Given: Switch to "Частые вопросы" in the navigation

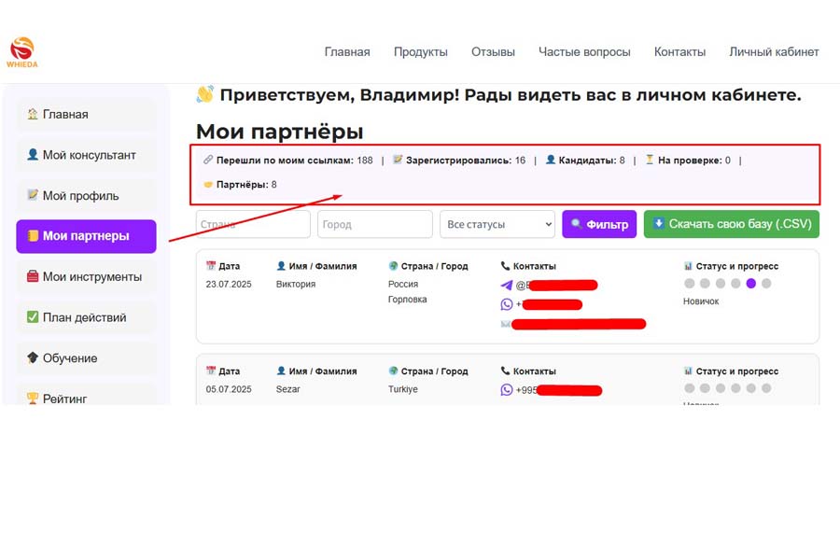Looking at the screenshot, I should (585, 52).
